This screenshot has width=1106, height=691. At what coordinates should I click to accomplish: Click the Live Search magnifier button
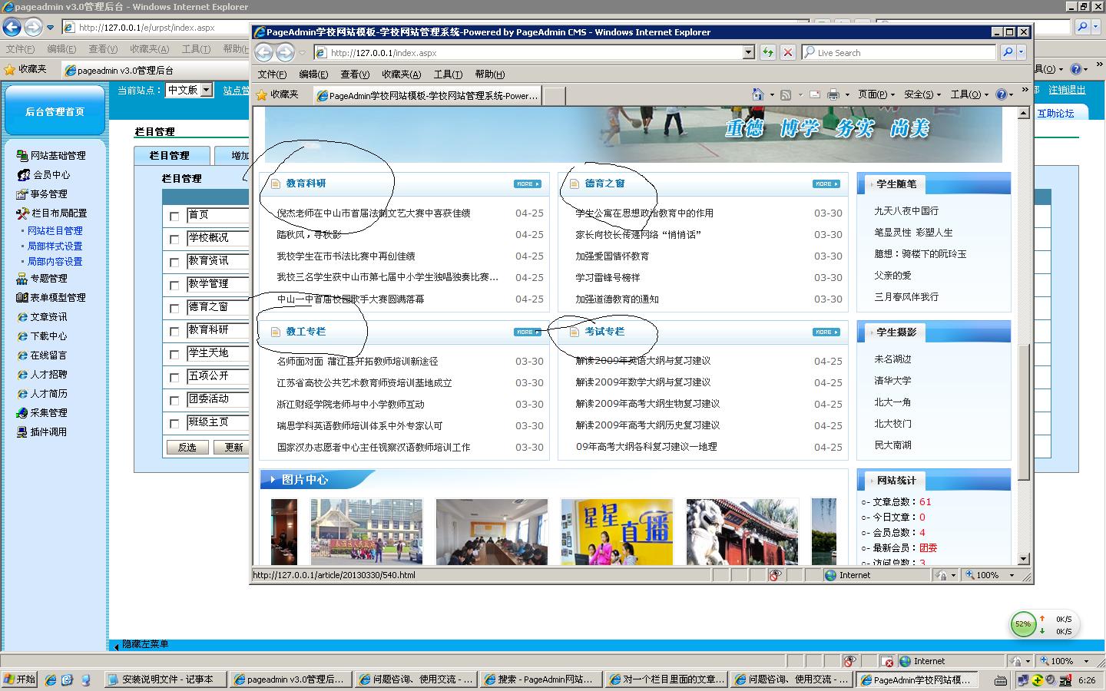pos(1008,52)
